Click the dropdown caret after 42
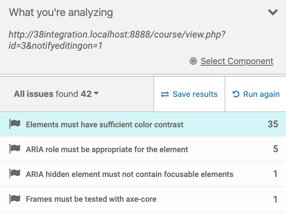This screenshot has width=286, height=217. point(96,93)
